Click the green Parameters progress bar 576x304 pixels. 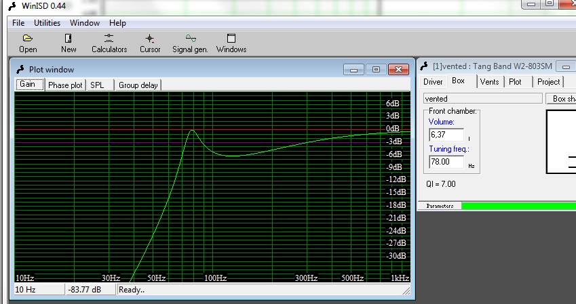tap(519, 206)
